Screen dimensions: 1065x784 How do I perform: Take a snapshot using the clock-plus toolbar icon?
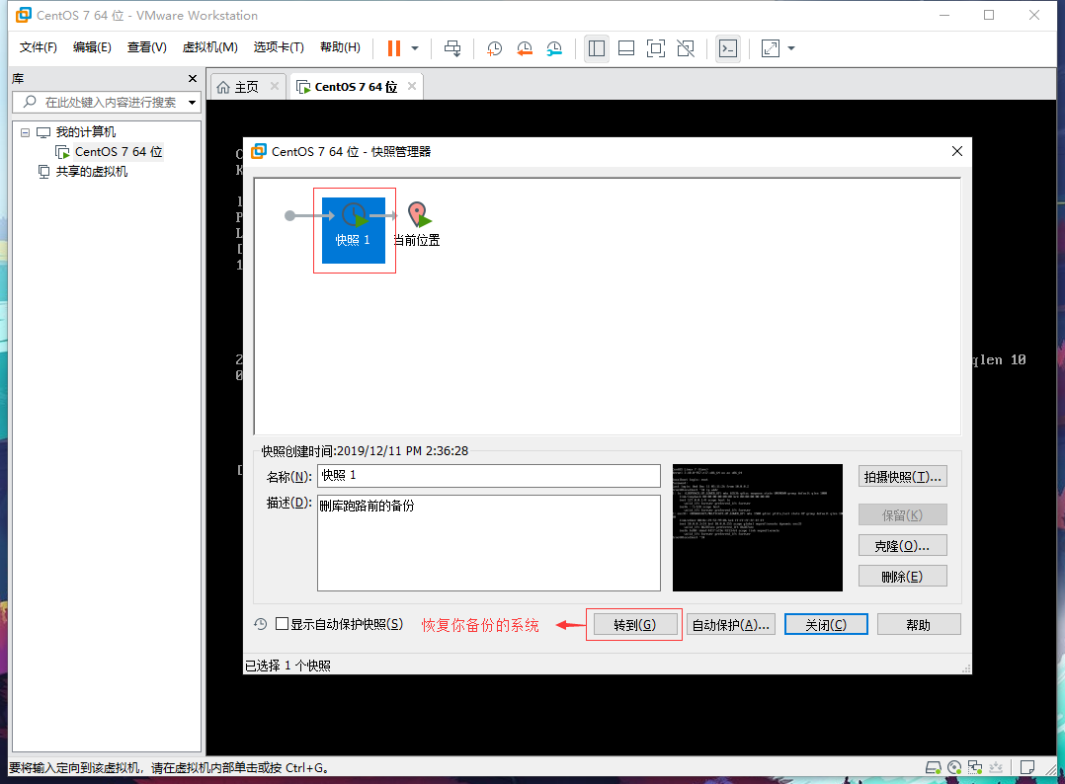click(x=494, y=48)
